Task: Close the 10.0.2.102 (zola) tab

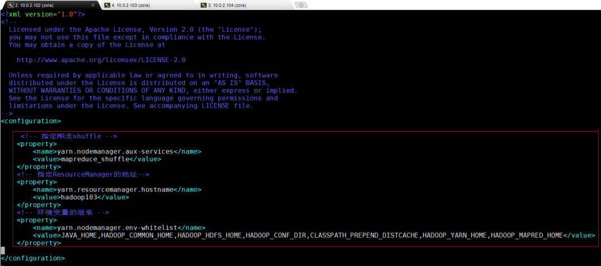Action: 93,6
